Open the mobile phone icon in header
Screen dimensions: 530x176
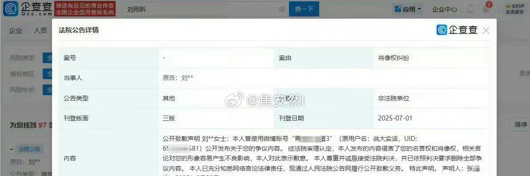tap(470, 9)
